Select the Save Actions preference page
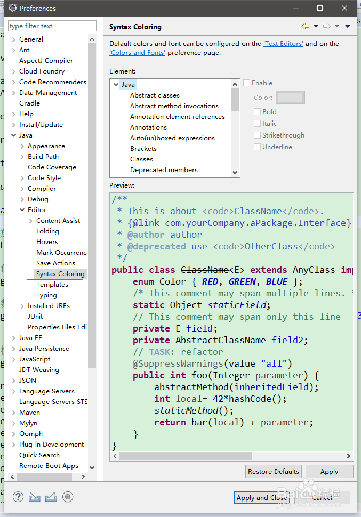 click(x=55, y=263)
